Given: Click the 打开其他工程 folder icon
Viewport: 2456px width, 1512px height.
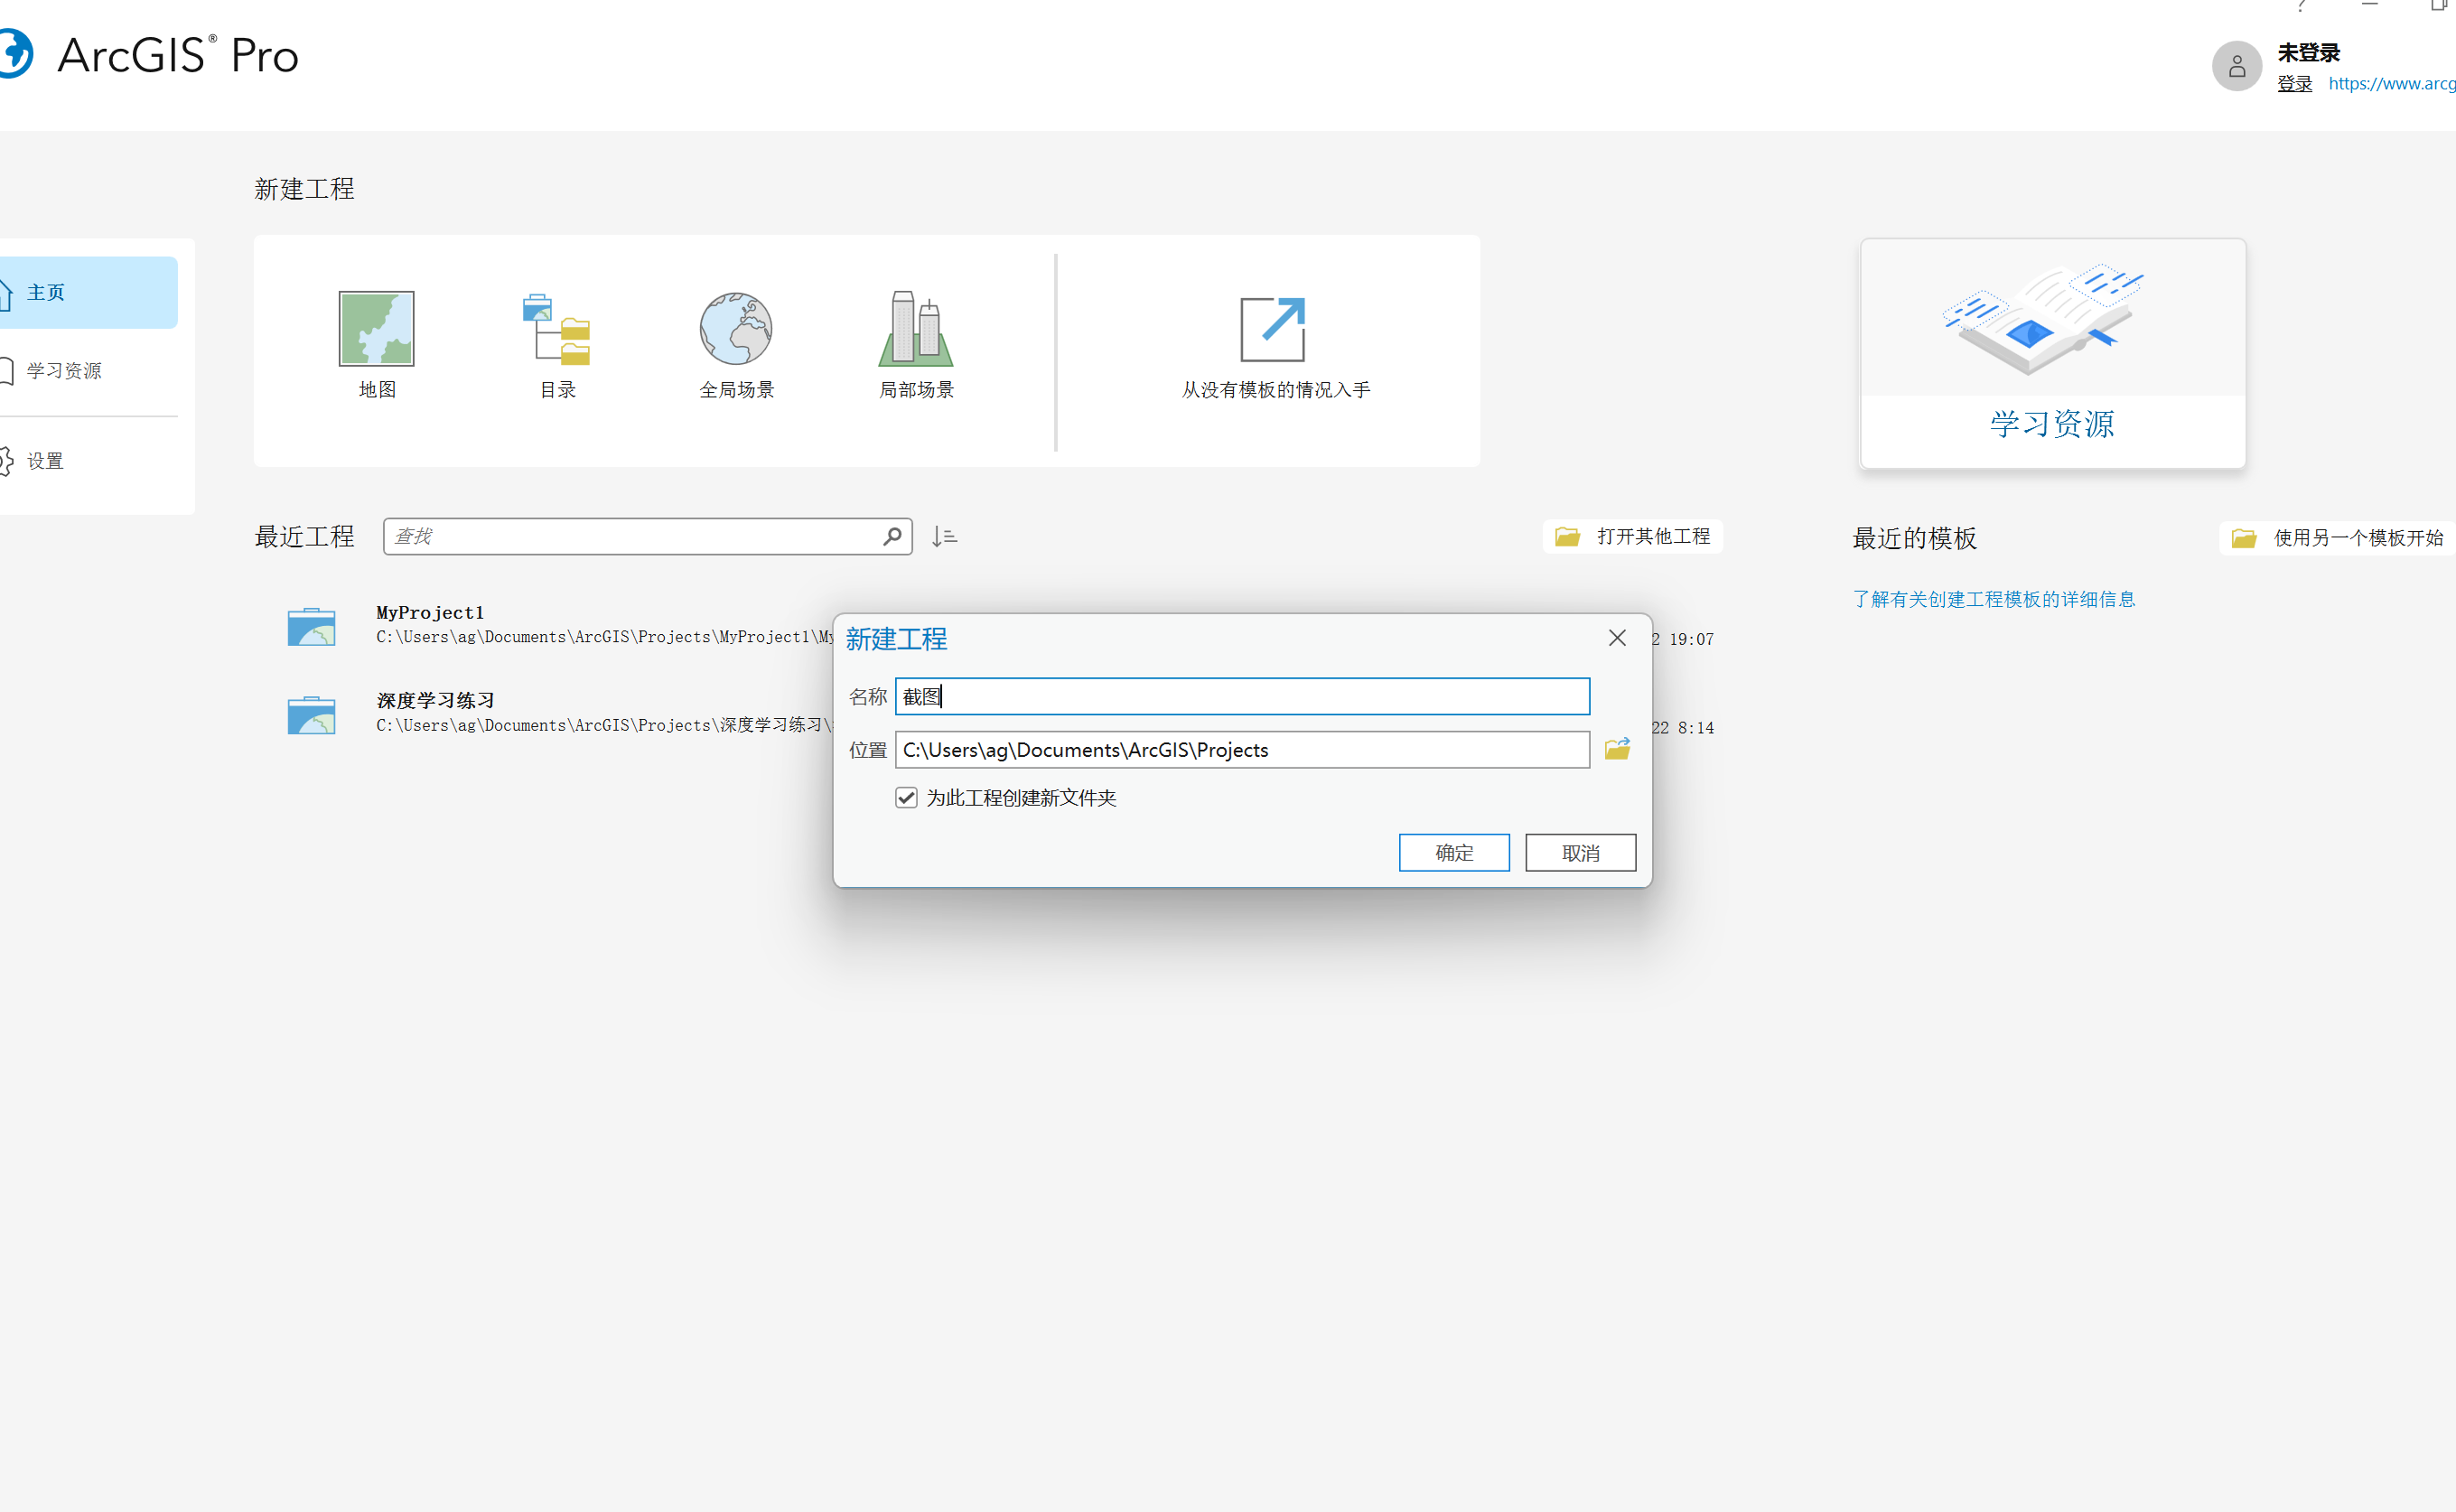Looking at the screenshot, I should click(x=1566, y=536).
